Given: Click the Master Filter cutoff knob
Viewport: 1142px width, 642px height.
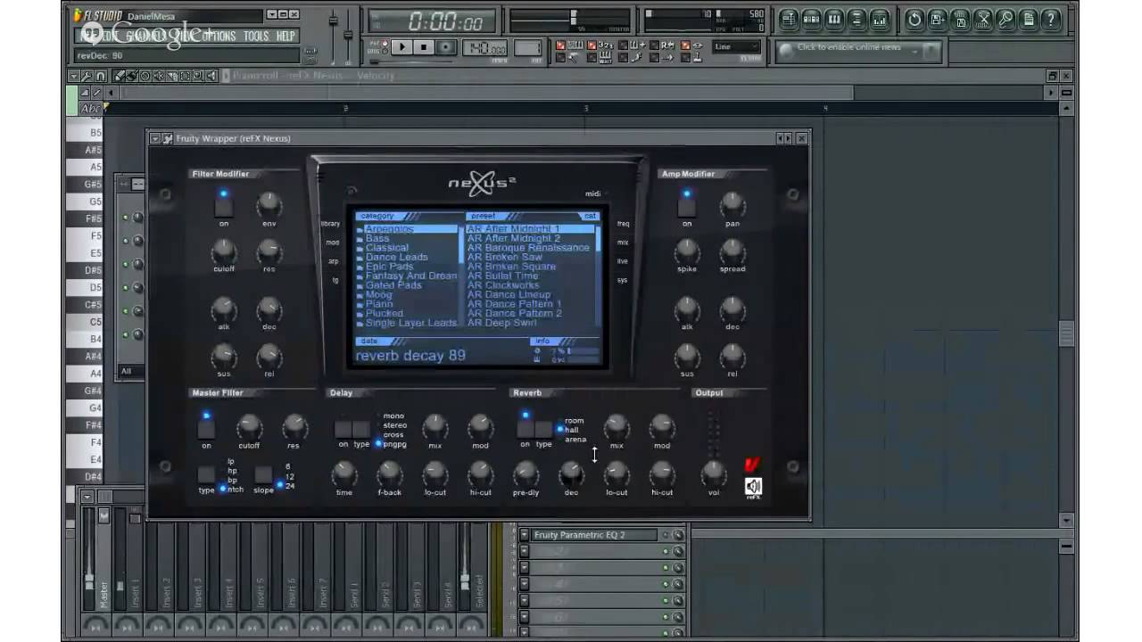Looking at the screenshot, I should click(x=249, y=426).
